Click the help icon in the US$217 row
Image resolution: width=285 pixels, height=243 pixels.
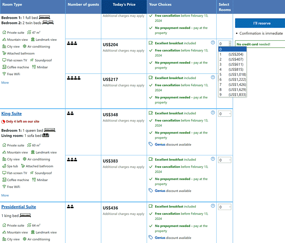click(213, 77)
